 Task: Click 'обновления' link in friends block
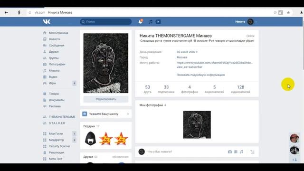click(x=120, y=157)
